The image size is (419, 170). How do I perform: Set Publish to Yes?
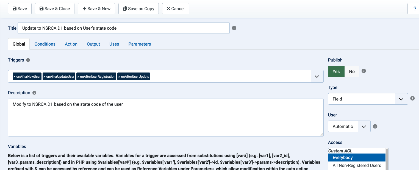[336, 71]
